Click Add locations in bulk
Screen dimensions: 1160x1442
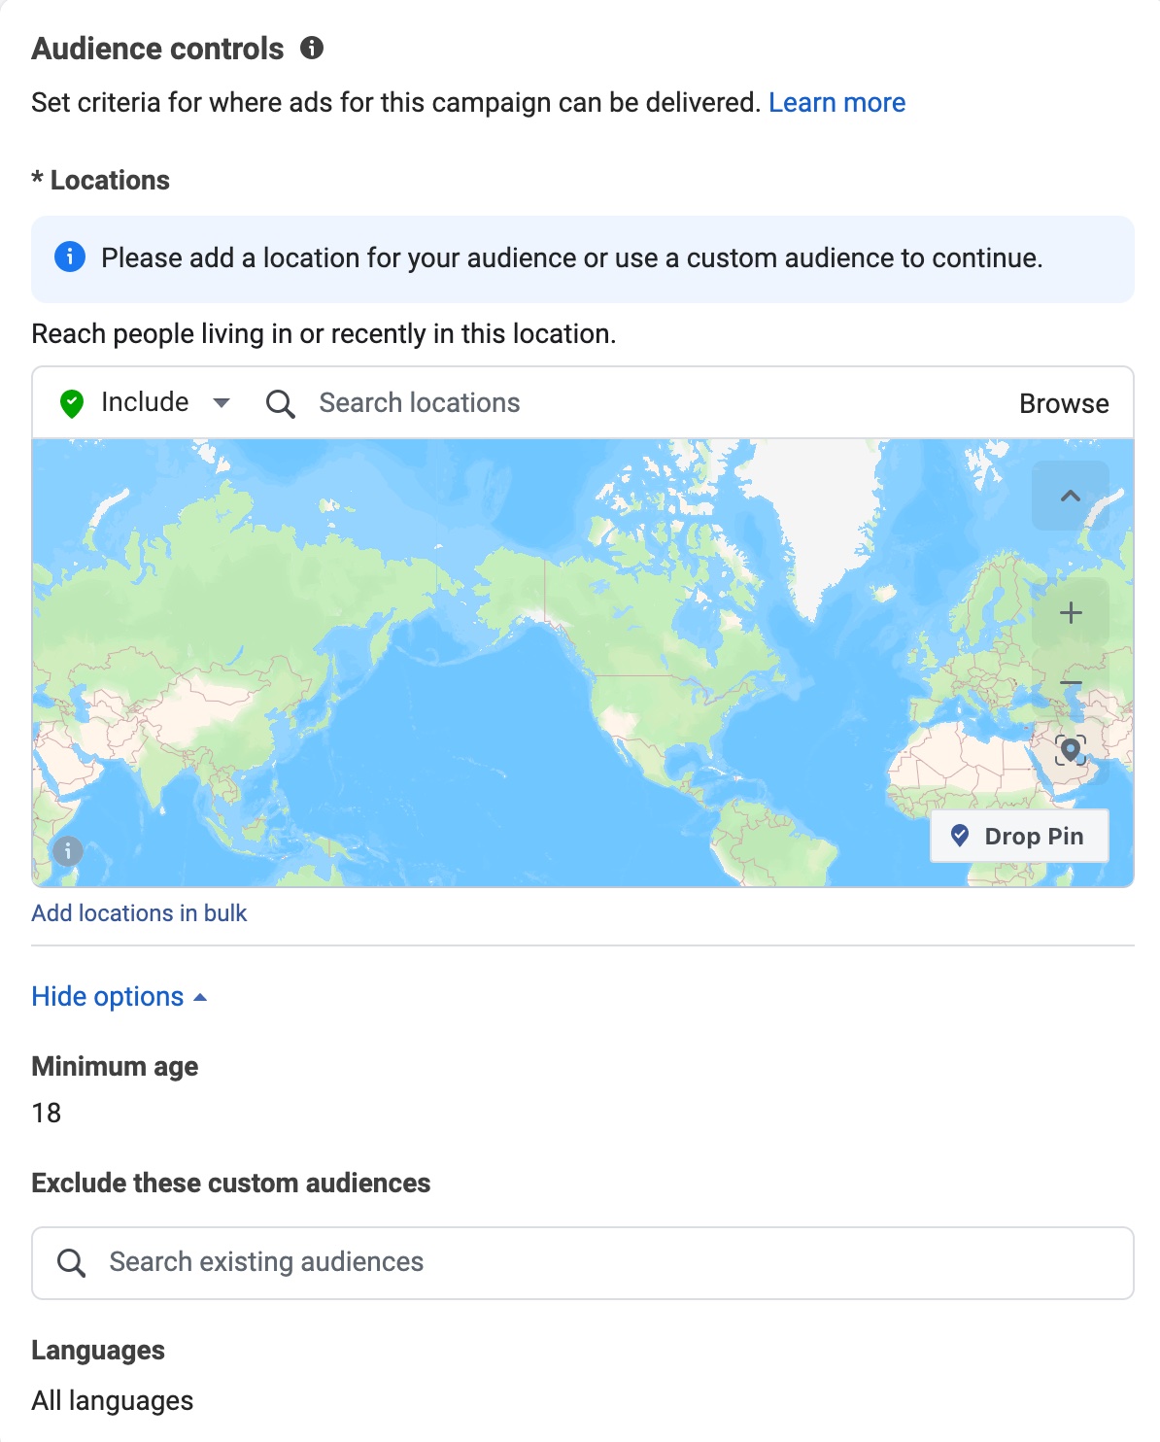pyautogui.click(x=139, y=913)
